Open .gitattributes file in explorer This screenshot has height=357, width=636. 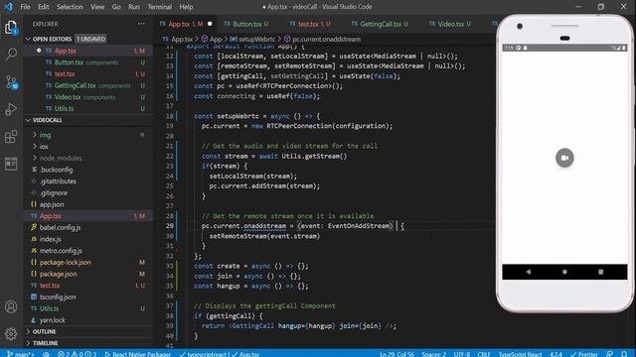tap(58, 181)
